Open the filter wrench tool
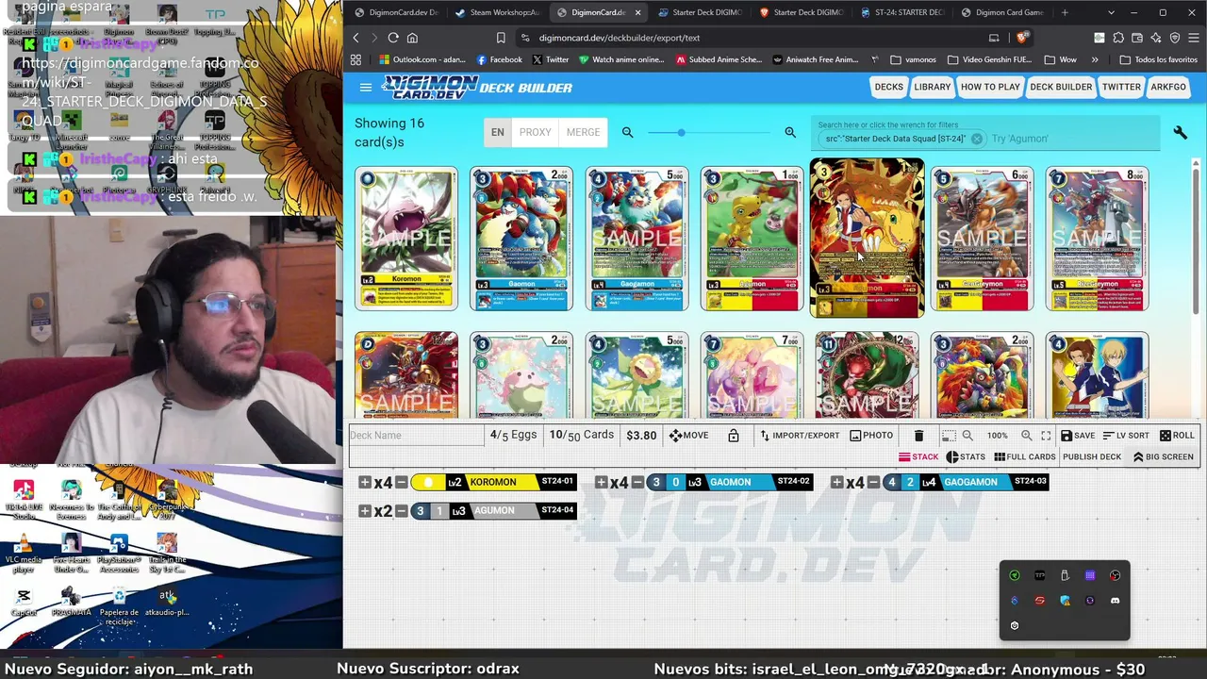Screen dimensions: 1207x679 [x=1180, y=133]
